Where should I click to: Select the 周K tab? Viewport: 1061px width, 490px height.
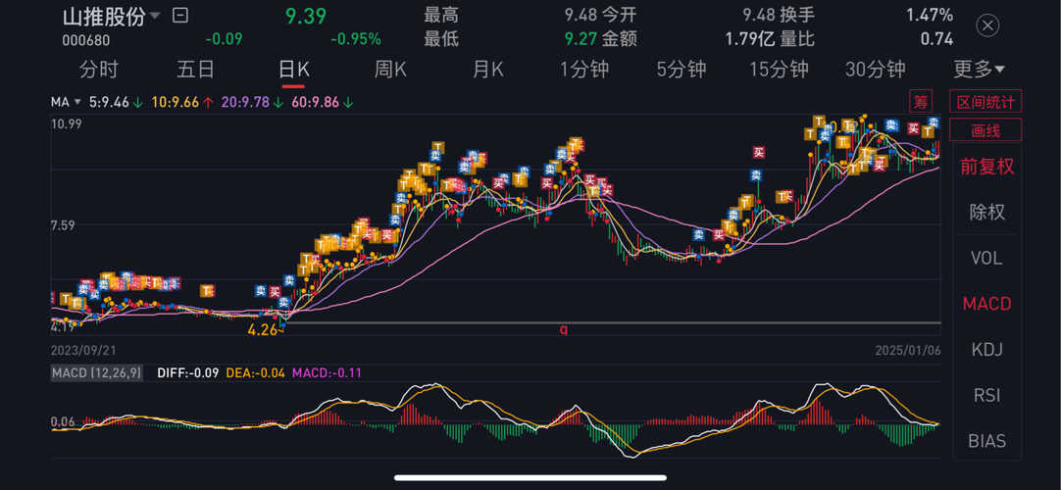click(x=391, y=69)
